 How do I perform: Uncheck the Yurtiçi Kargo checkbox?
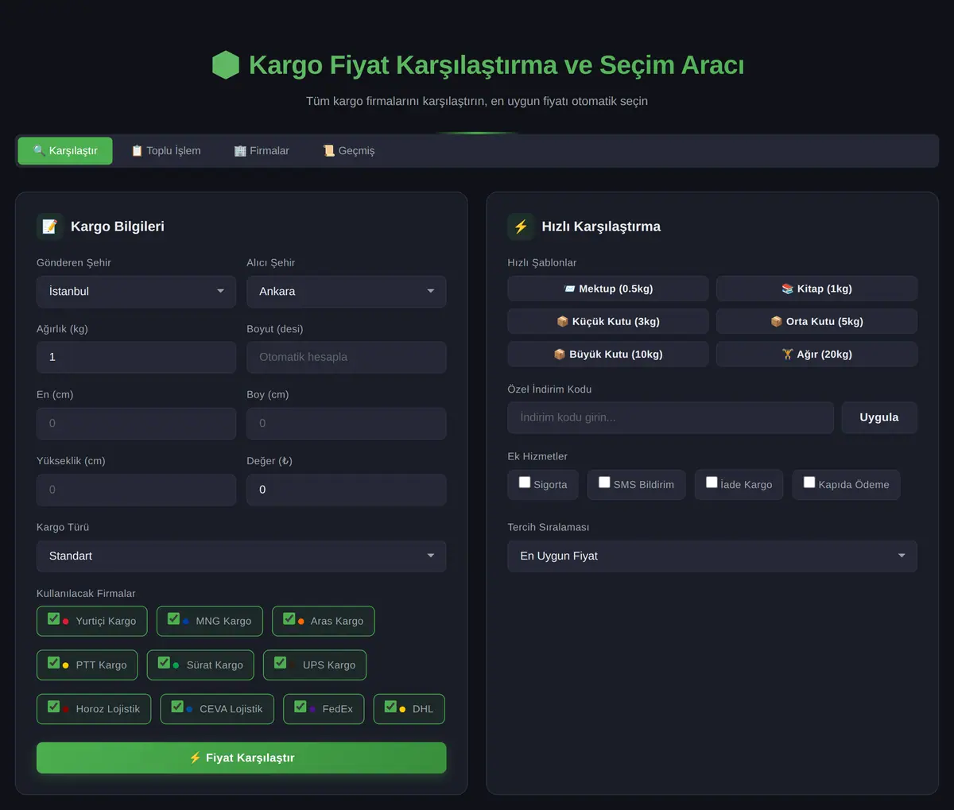[x=53, y=618]
